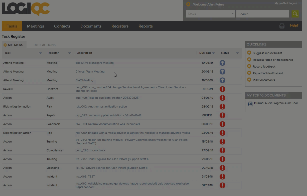Click blue status arrow for Staff Meeting
The height and width of the screenshot is (196, 307).
pyautogui.click(x=222, y=80)
